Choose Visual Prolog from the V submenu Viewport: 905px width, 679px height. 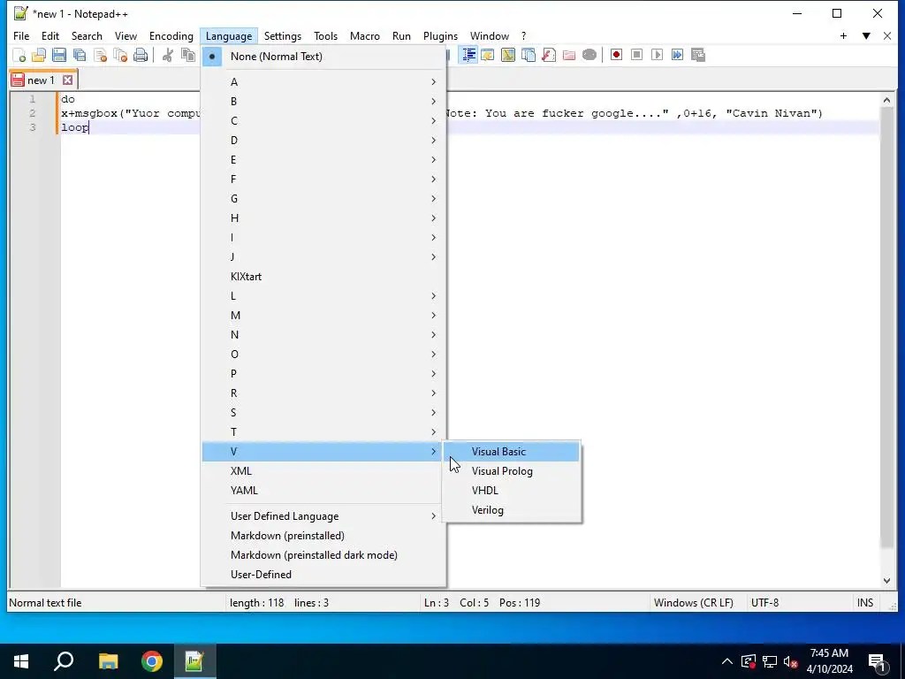(512, 471)
